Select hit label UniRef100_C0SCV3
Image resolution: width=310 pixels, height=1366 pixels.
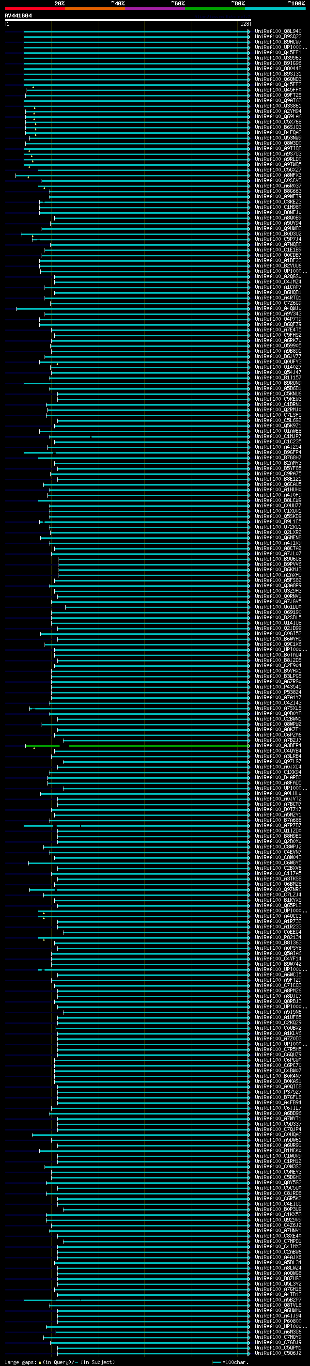278,180
